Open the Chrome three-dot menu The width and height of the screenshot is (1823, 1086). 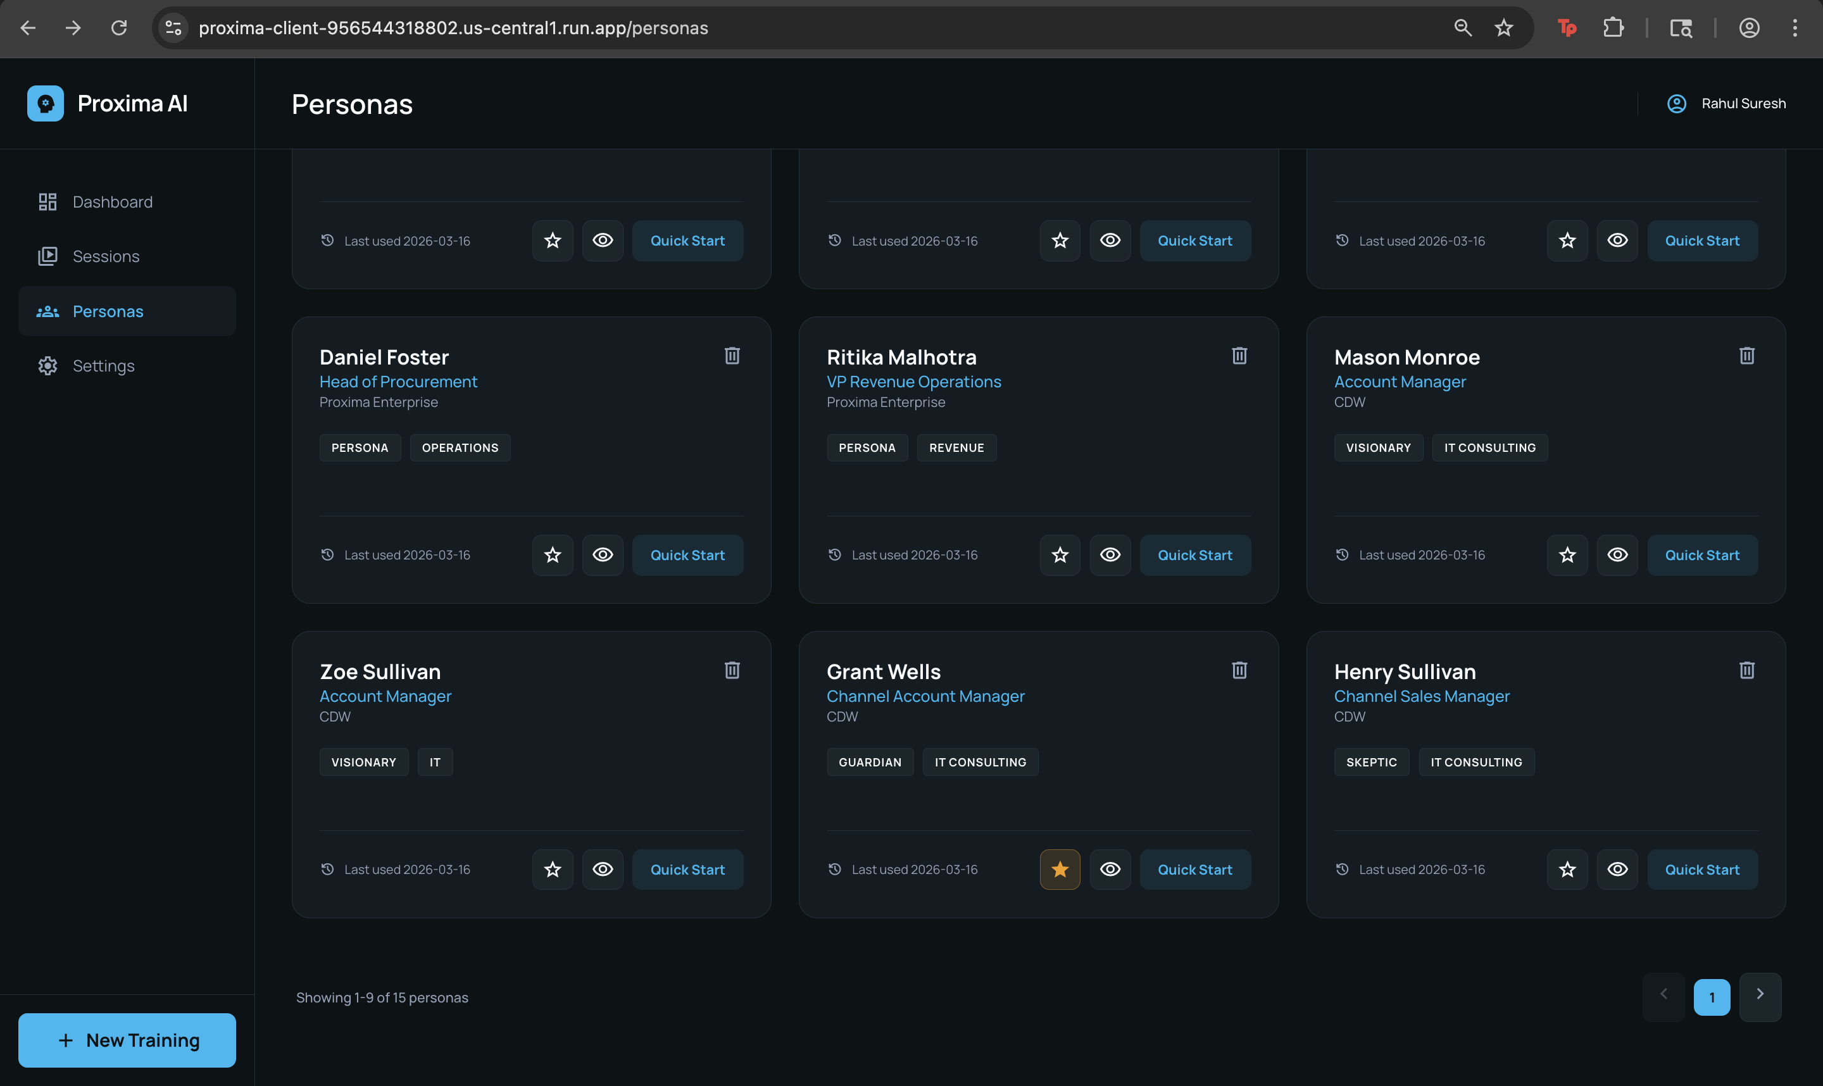point(1795,28)
